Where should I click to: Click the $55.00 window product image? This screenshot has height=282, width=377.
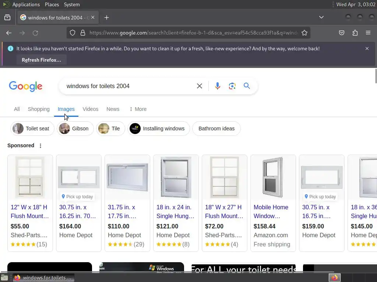30,177
